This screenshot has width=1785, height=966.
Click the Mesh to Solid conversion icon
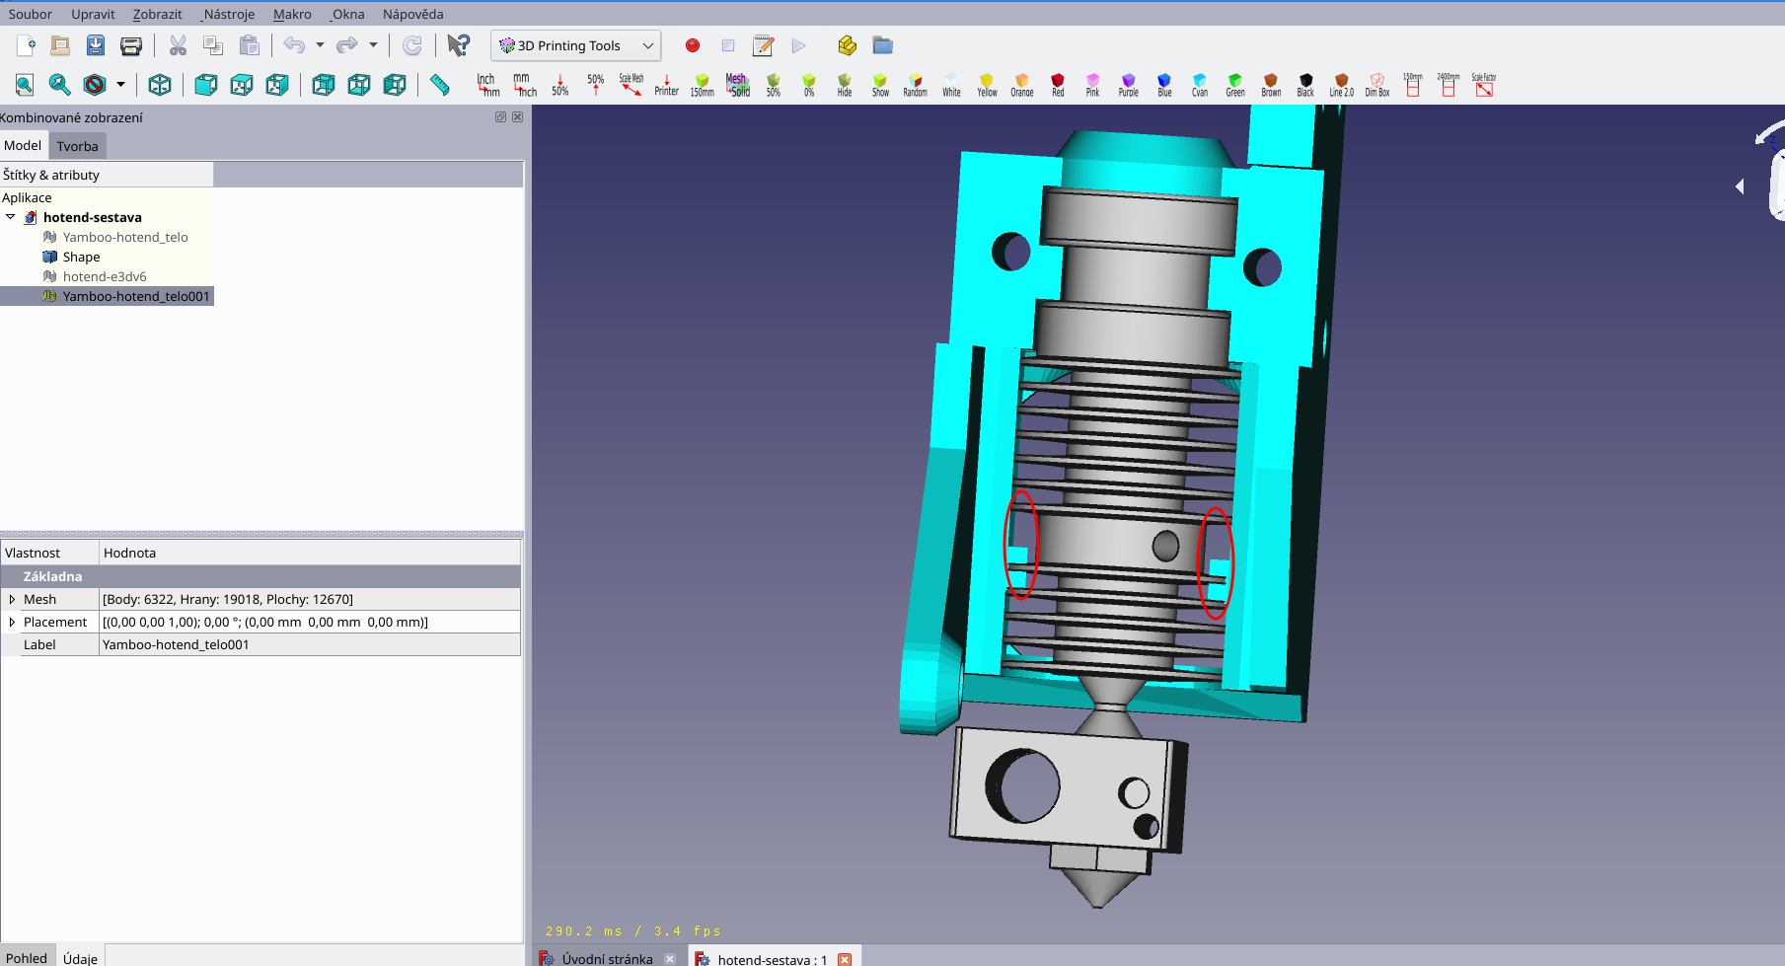[738, 85]
